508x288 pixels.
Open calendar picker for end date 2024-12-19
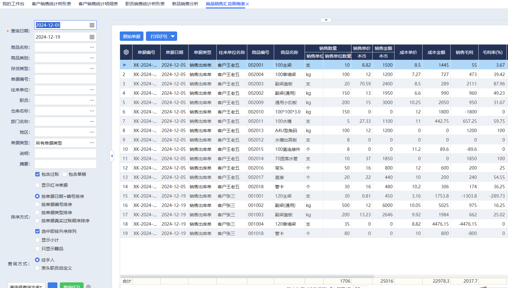[92, 37]
